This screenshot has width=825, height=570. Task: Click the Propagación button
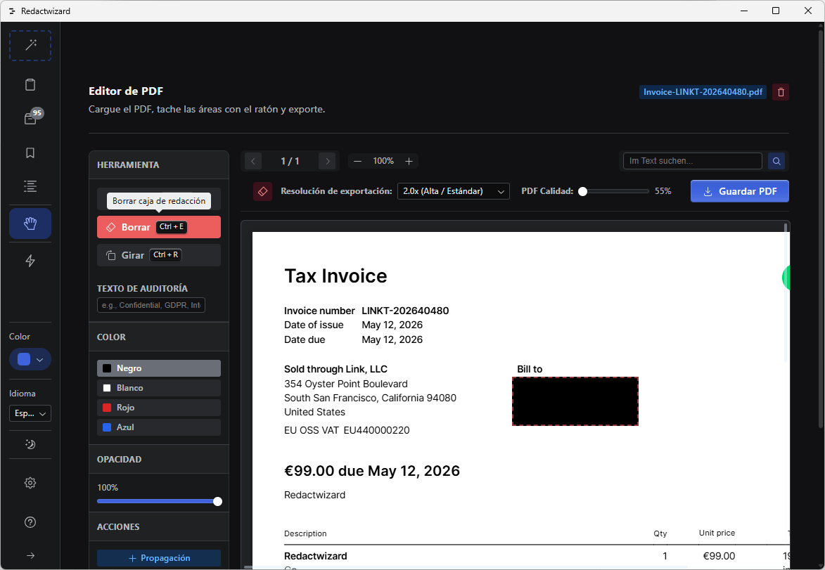coord(159,558)
